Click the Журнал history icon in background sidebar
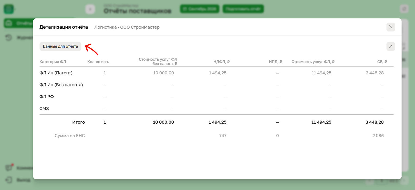This screenshot has width=415, height=190. point(9,38)
